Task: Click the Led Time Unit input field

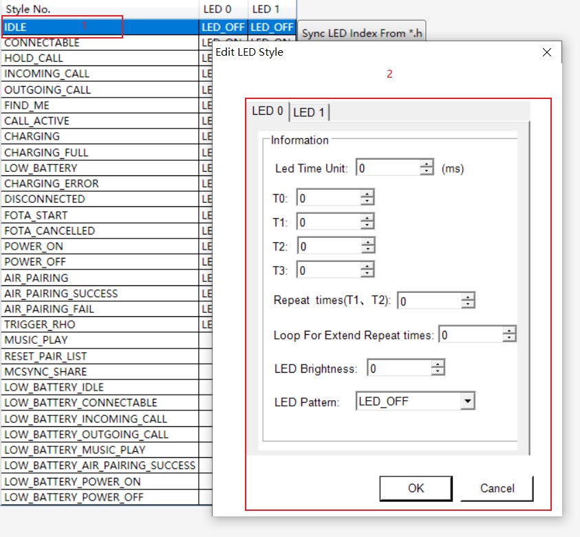Action: tap(388, 168)
